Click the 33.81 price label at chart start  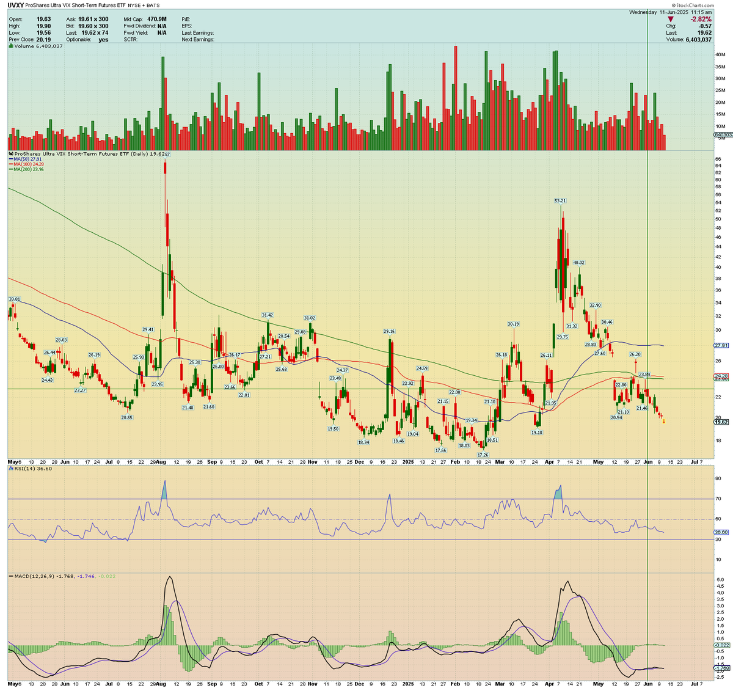15,299
